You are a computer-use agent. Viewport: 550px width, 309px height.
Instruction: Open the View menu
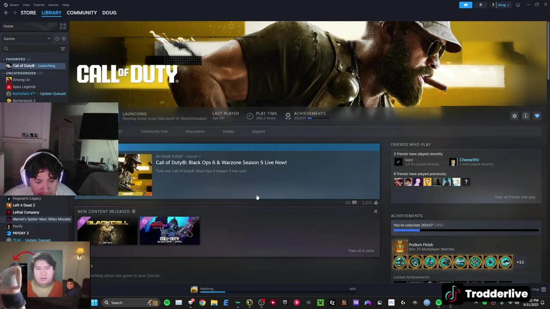(x=26, y=5)
